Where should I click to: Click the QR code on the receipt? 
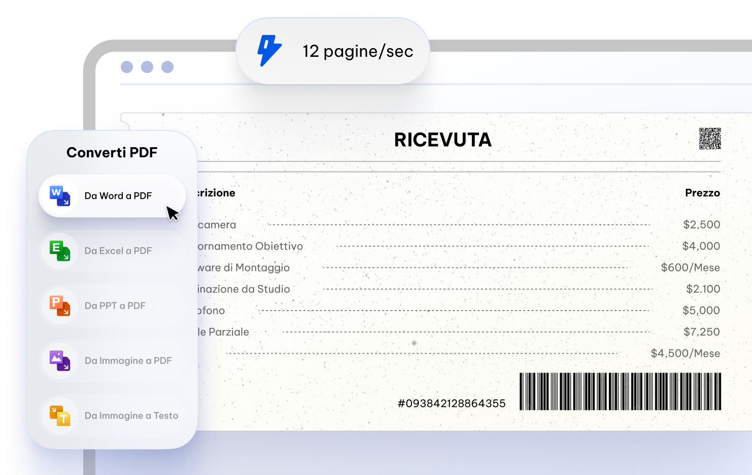tap(710, 139)
